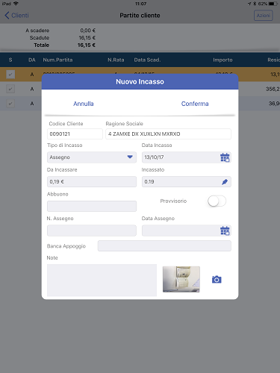Tap the S column header

pos(10,60)
